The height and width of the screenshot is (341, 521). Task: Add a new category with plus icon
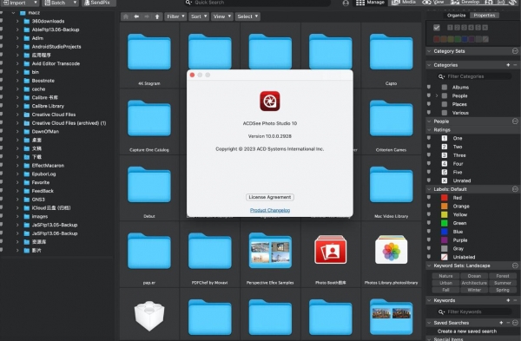508,65
